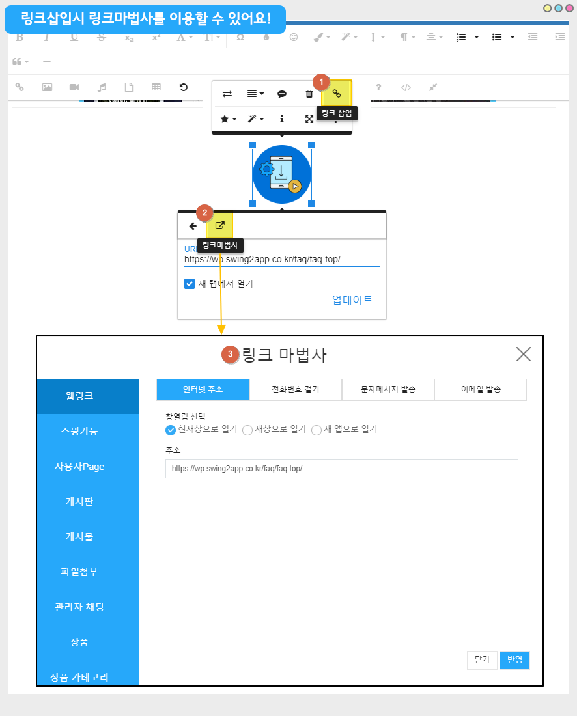
Task: Click the yellow-highlighted insert link icon
Action: click(x=337, y=94)
